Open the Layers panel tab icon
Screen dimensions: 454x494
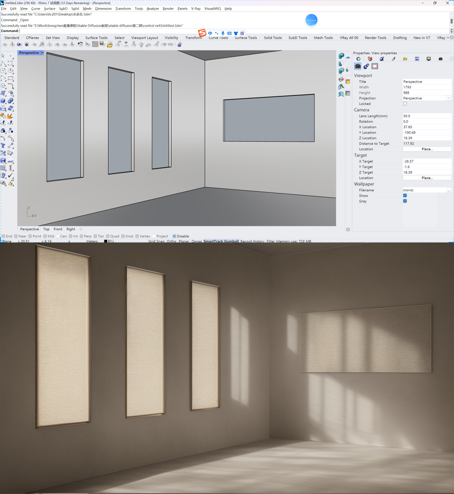[x=370, y=59]
